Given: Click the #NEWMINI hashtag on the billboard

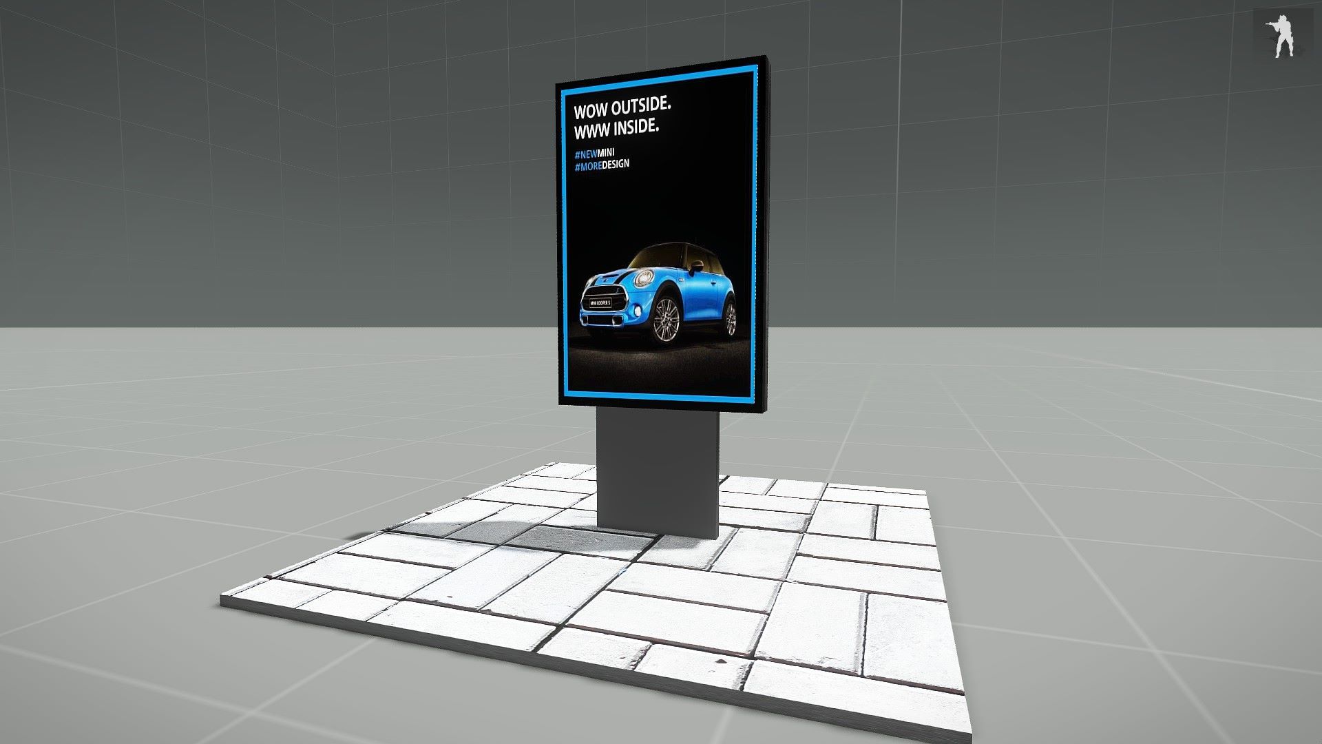Looking at the screenshot, I should pos(594,153).
